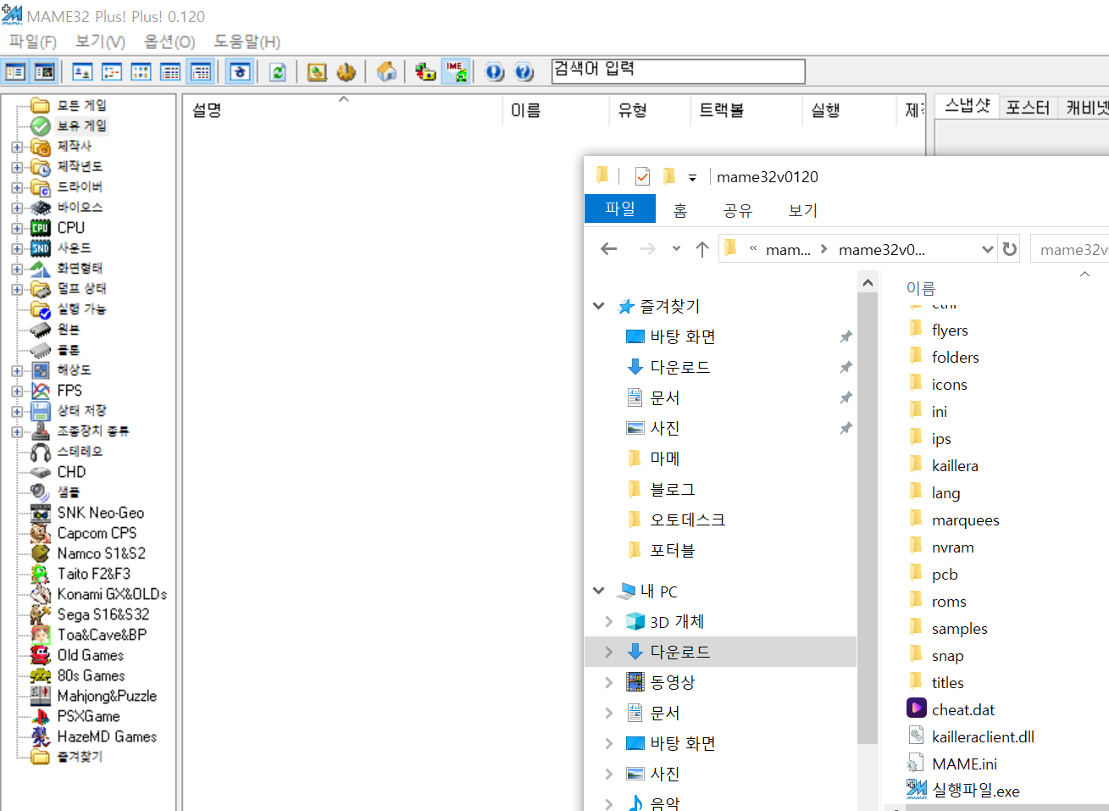Select details view icon in MAME toolbar
1109x811 pixels.
(170, 72)
